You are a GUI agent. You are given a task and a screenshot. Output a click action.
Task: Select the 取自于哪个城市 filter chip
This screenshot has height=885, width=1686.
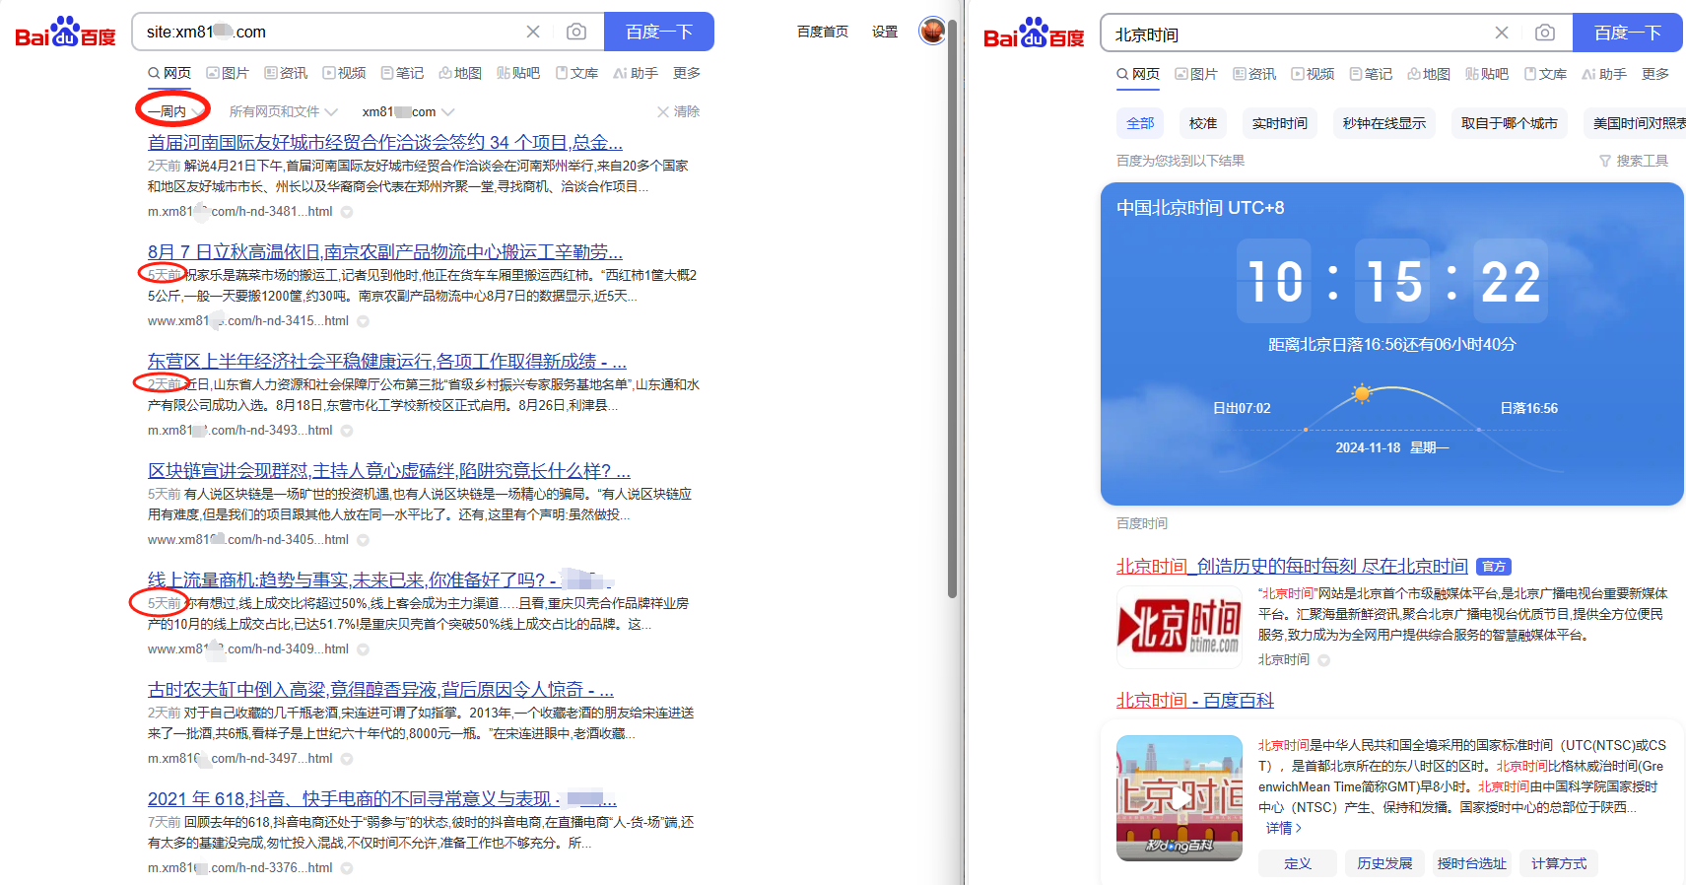pyautogui.click(x=1510, y=123)
